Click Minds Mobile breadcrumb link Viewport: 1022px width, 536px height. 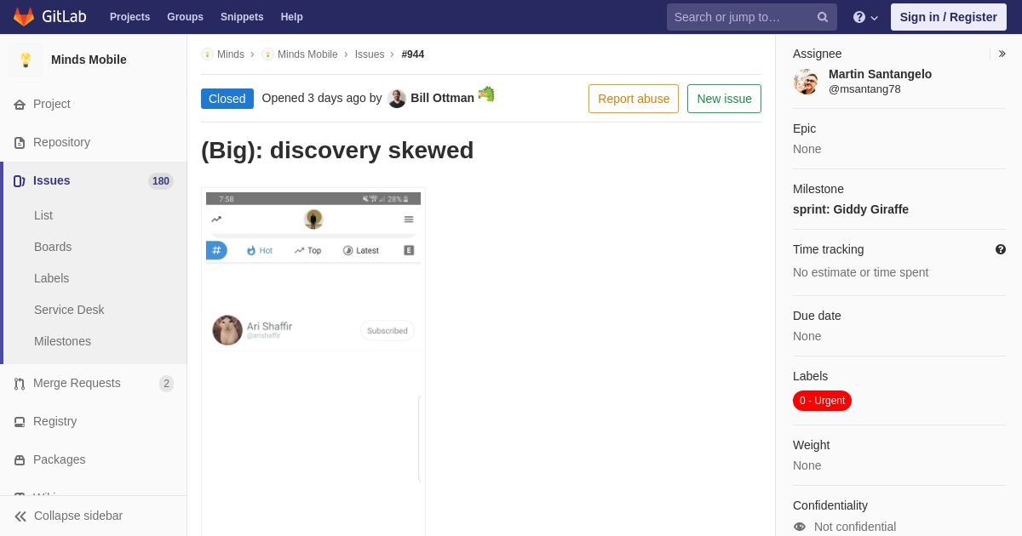307,54
